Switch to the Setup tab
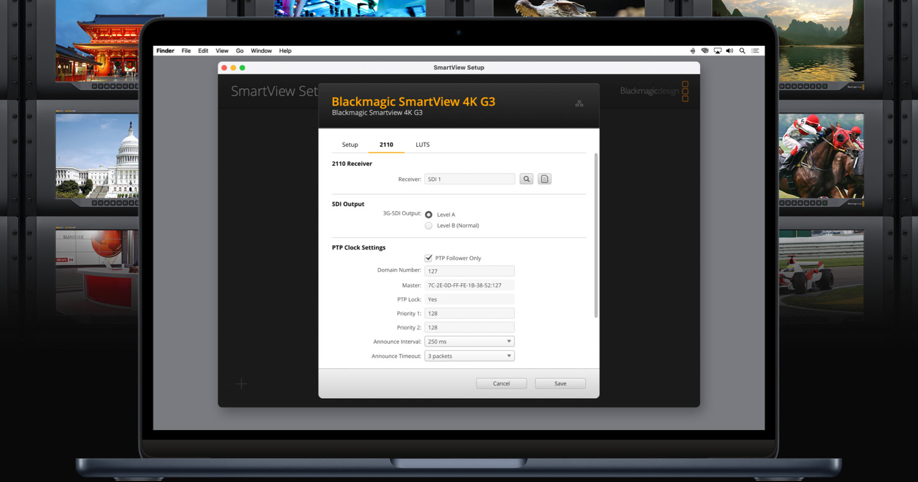Screen dimensions: 918x482 point(349,144)
